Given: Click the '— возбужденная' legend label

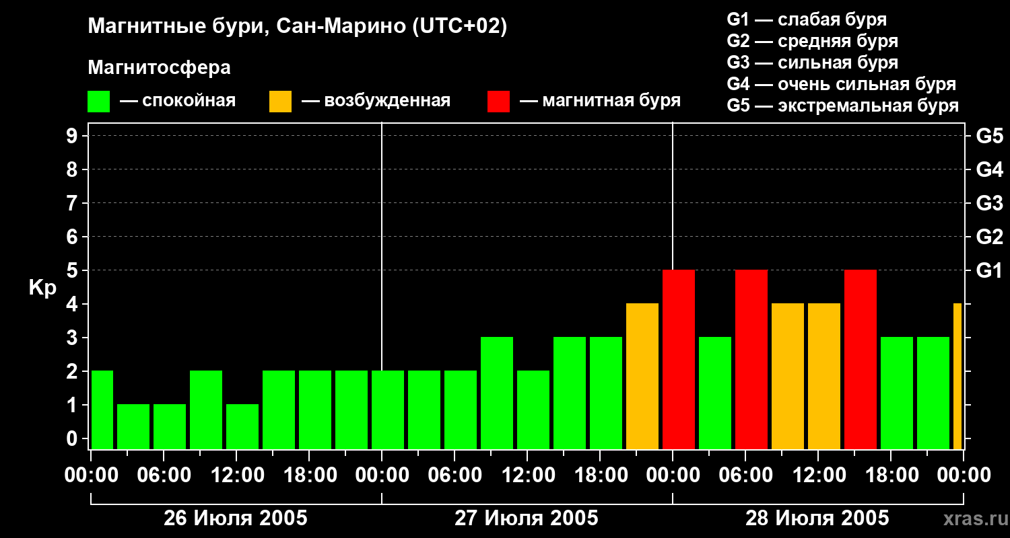Looking at the screenshot, I should (x=376, y=102).
